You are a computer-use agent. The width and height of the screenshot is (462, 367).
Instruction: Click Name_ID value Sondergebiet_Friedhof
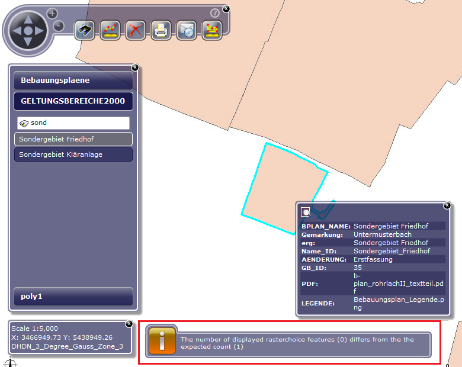(x=392, y=251)
